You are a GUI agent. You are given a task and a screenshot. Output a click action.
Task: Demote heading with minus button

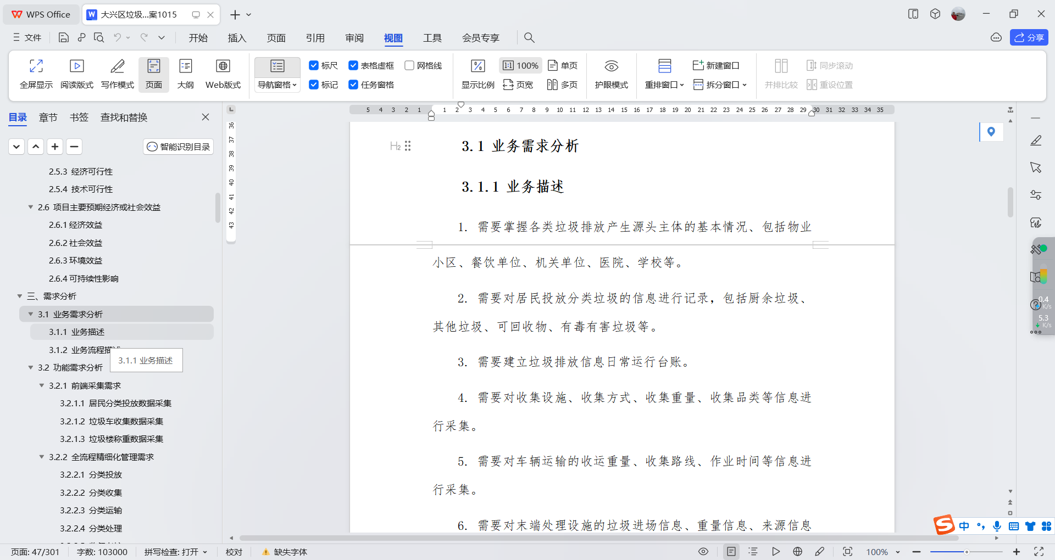point(74,147)
